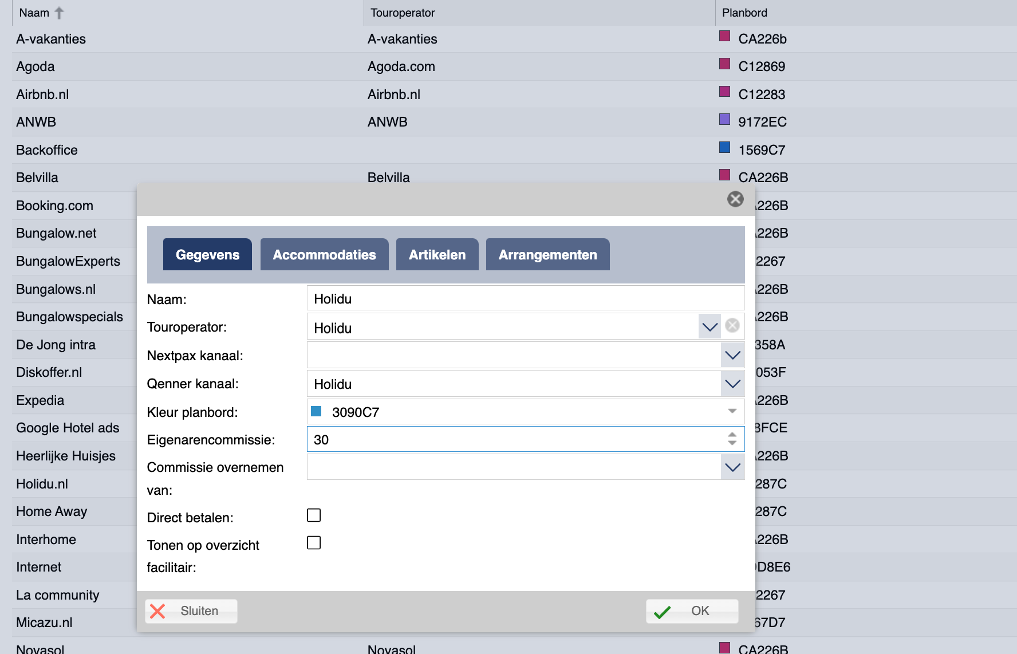Click the 3090C7 blue color swatch
This screenshot has width=1017, height=654.
(x=316, y=411)
